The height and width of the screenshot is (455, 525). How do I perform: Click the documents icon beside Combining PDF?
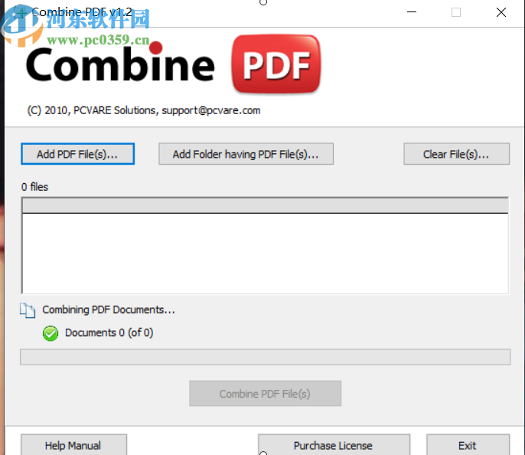[28, 310]
